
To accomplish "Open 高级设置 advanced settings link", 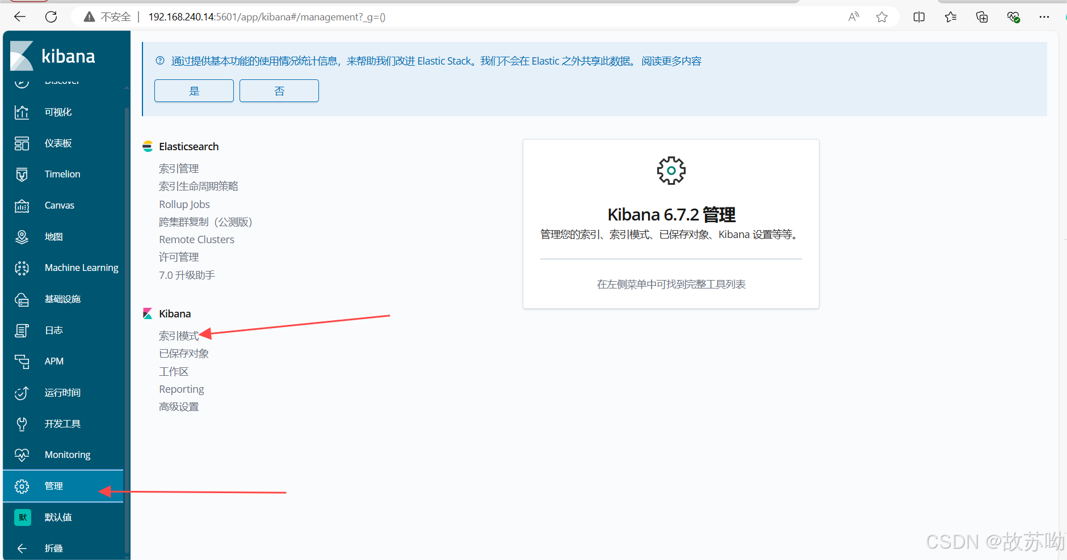I will click(x=179, y=407).
